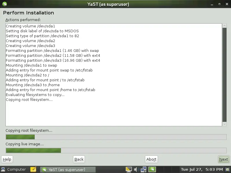The width and height of the screenshot is (231, 173).
Task: Click the Copying root filesystem progress bar
Action: point(116,137)
